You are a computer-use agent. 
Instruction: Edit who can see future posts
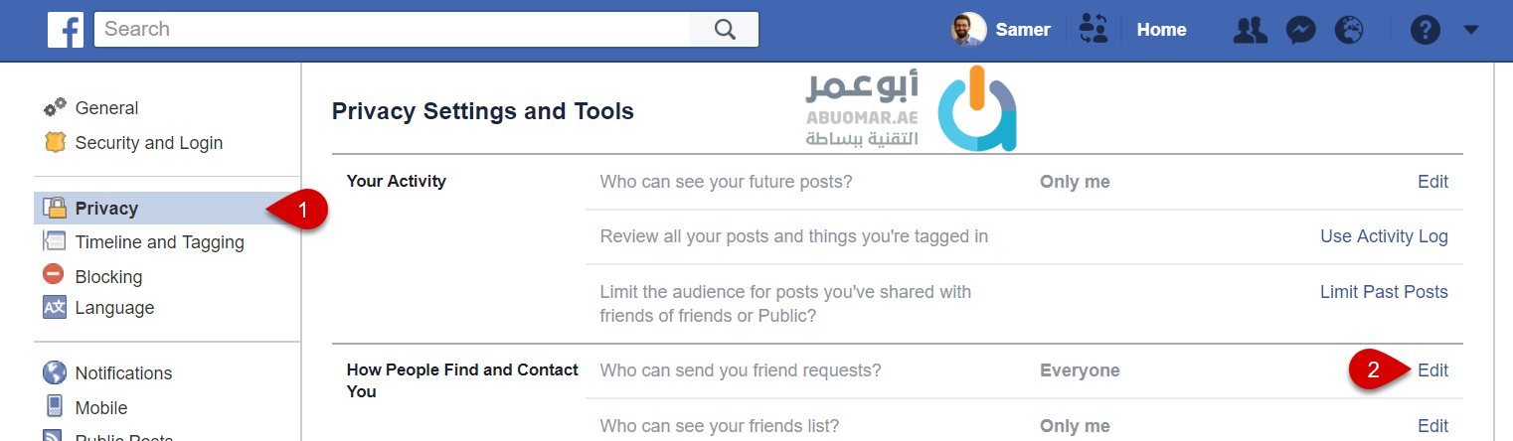(x=1432, y=182)
